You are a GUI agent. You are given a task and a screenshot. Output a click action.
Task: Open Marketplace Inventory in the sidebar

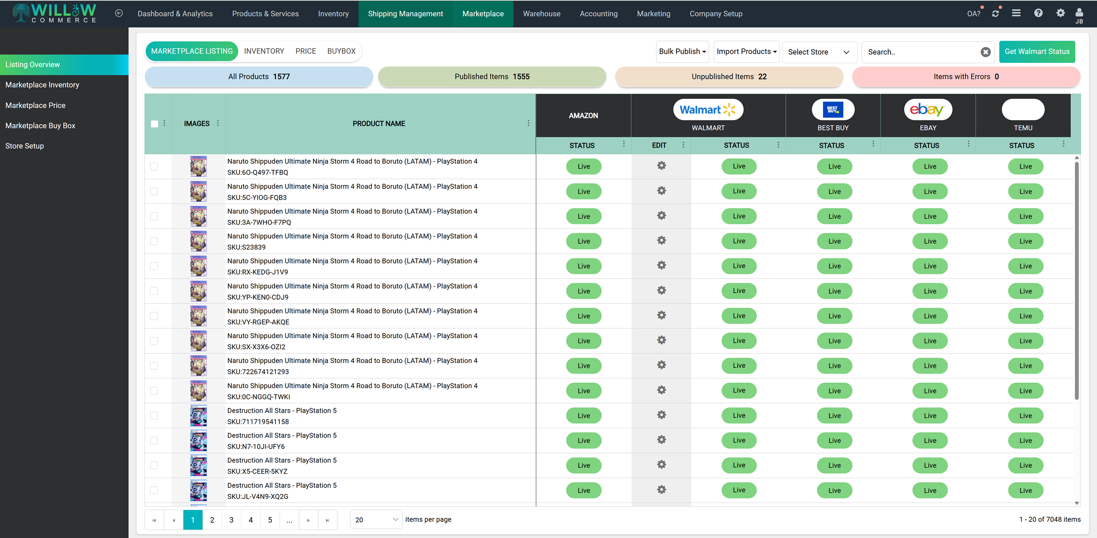[42, 85]
